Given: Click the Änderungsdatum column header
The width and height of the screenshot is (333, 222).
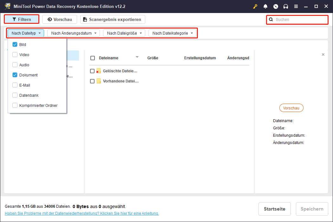Looking at the screenshot, I should tap(238, 58).
